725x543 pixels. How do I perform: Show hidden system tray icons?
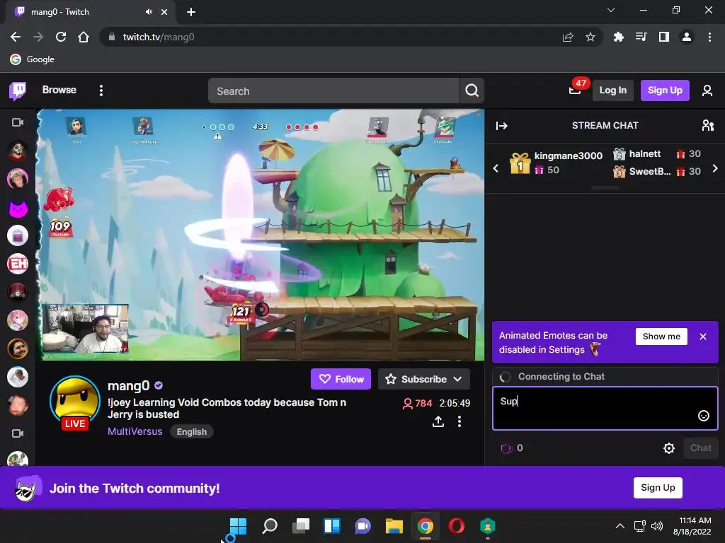pyautogui.click(x=620, y=526)
